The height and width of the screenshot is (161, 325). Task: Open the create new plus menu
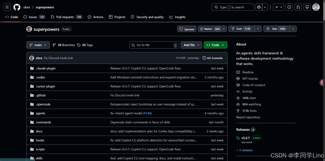[279, 7]
